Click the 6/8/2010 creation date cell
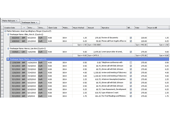 [15, 41]
